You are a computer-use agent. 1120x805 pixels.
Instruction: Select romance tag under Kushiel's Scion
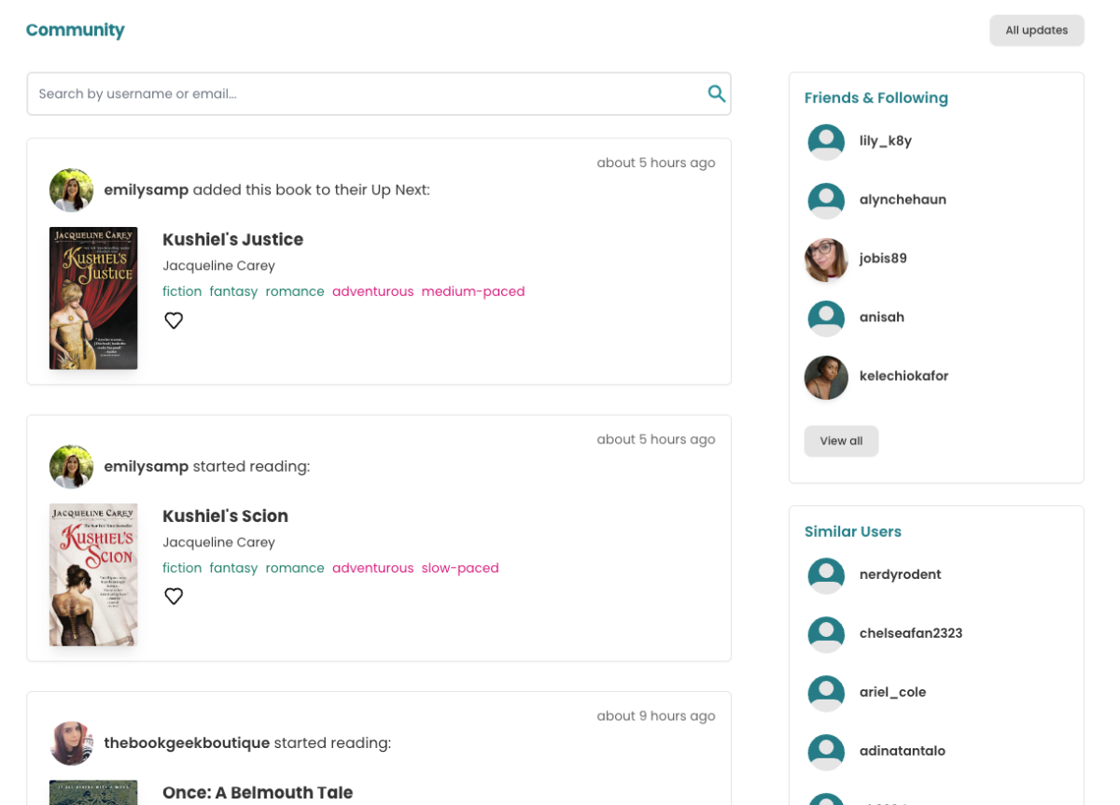tap(295, 568)
